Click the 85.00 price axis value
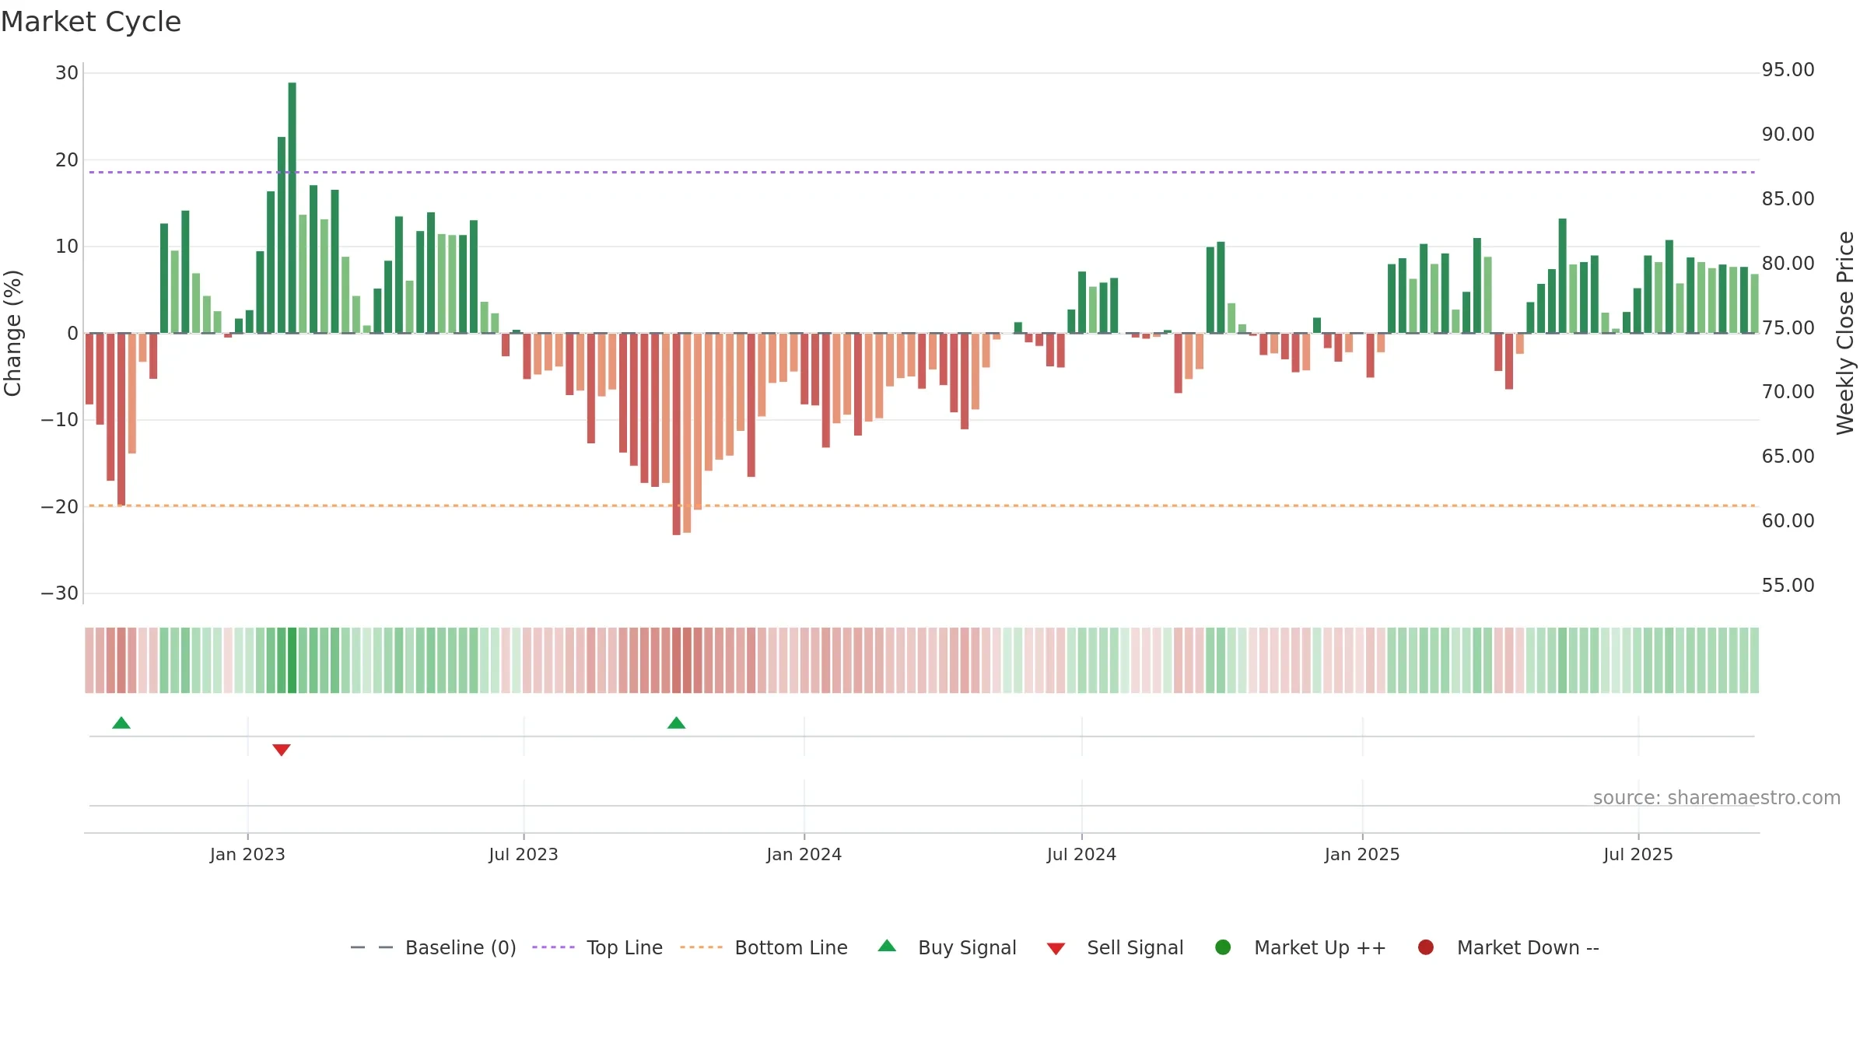The height and width of the screenshot is (1050, 1867). click(1788, 199)
